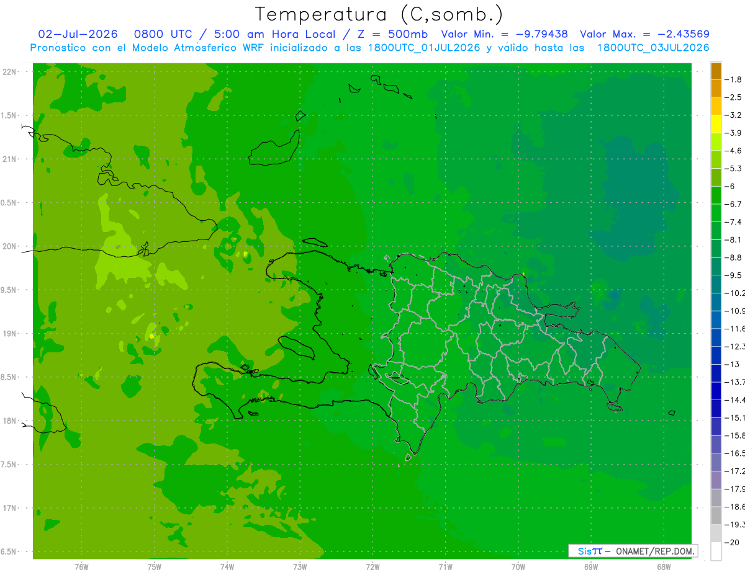Click the '70W' longitude label

pos(518,566)
